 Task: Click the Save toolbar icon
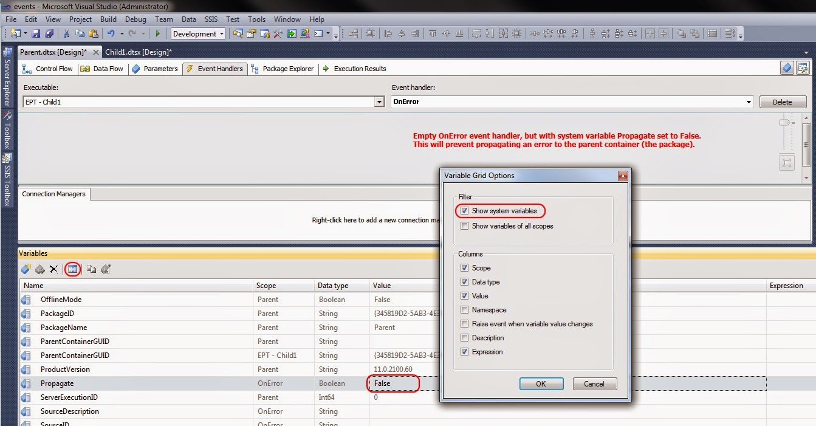pos(36,34)
